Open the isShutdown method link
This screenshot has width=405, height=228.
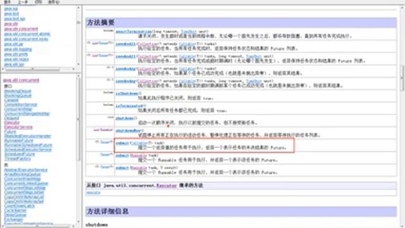coord(127,93)
